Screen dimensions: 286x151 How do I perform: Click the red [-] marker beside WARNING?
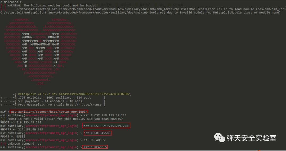[x=3, y=6]
